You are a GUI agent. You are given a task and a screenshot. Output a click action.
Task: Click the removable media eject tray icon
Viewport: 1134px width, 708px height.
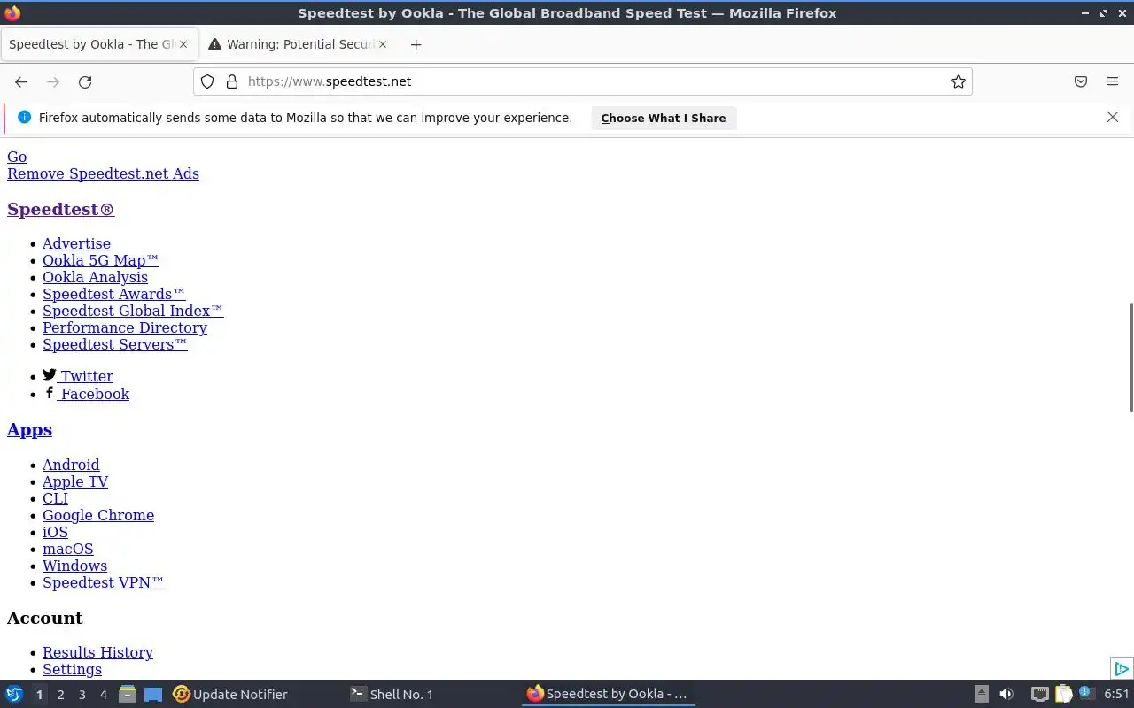pos(981,694)
